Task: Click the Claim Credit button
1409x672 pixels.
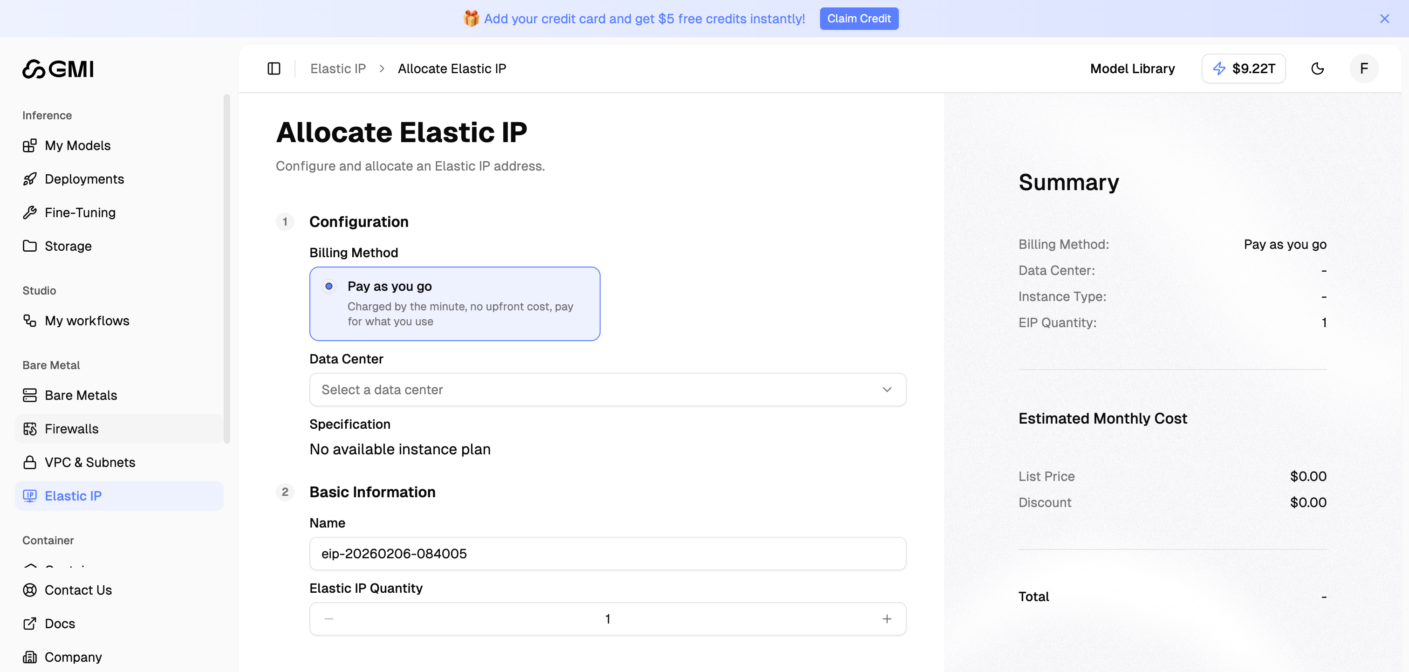Action: 859,18
